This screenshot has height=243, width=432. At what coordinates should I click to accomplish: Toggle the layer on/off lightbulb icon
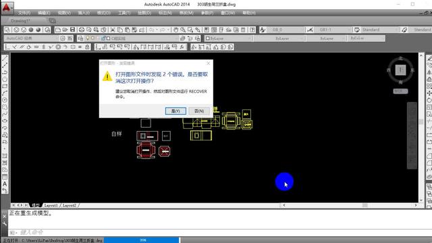(x=88, y=38)
